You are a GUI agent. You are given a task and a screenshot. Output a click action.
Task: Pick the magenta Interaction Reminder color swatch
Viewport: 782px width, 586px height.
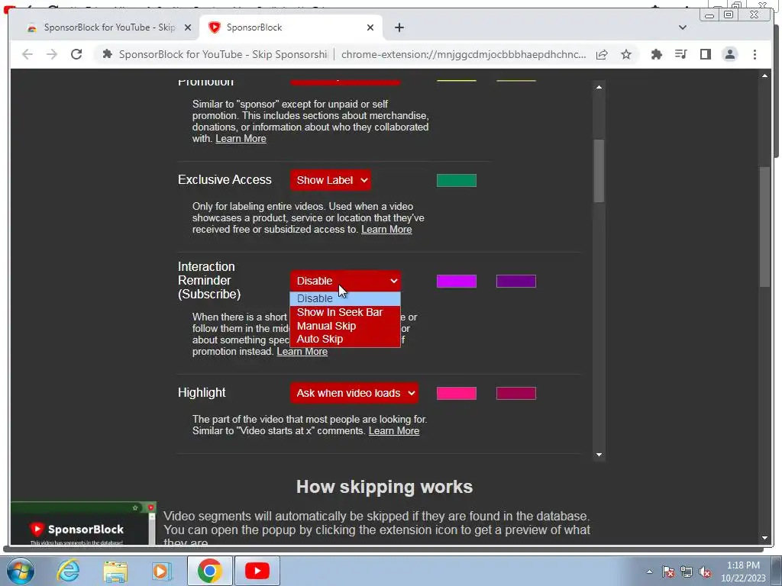click(x=457, y=281)
